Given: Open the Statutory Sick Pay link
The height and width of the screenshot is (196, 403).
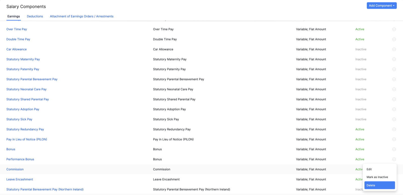Looking at the screenshot, I should 19,119.
